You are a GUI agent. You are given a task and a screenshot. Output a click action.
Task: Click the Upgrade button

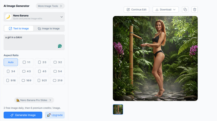[x=55, y=115]
